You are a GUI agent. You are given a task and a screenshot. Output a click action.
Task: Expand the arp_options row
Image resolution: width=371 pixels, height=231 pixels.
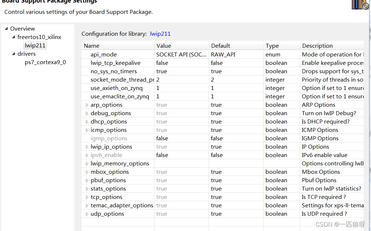[86, 105]
